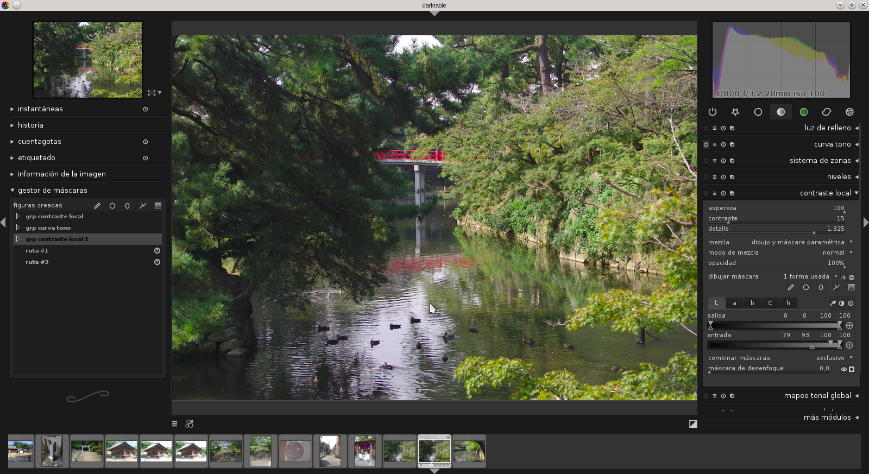
Task: Add circle shape in gestor de máscaras
Action: click(112, 206)
